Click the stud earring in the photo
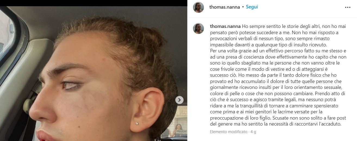 point(138,124)
